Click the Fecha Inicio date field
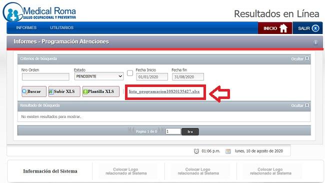The width and height of the screenshot is (325, 183). [152, 77]
